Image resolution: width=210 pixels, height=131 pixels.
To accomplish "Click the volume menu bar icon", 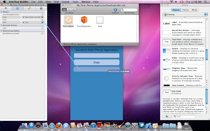I will pos(176,2).
